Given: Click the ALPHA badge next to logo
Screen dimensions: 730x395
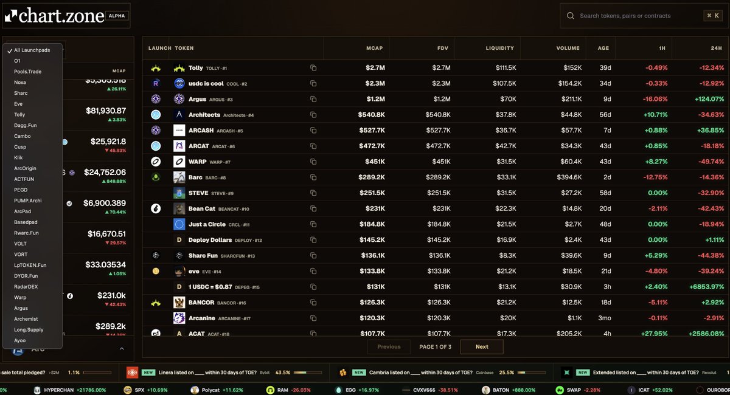Looking at the screenshot, I should point(116,16).
